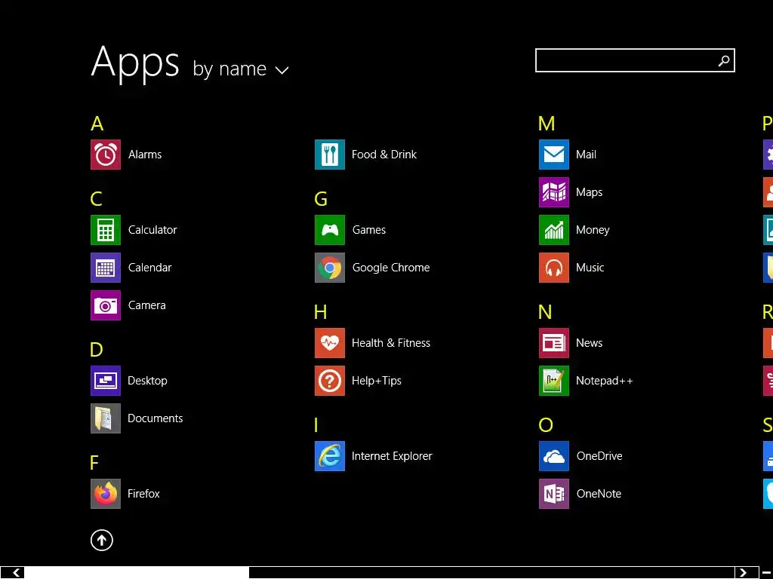
Task: Click the 'Help+Tips' label text
Action: pyautogui.click(x=377, y=381)
